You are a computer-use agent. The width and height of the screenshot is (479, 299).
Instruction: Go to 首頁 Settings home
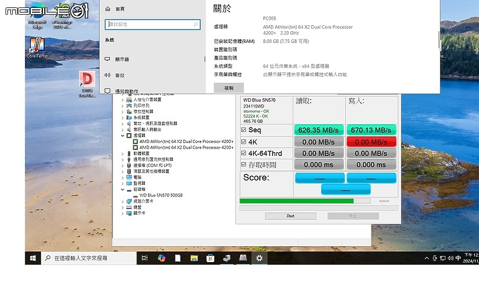(x=120, y=9)
